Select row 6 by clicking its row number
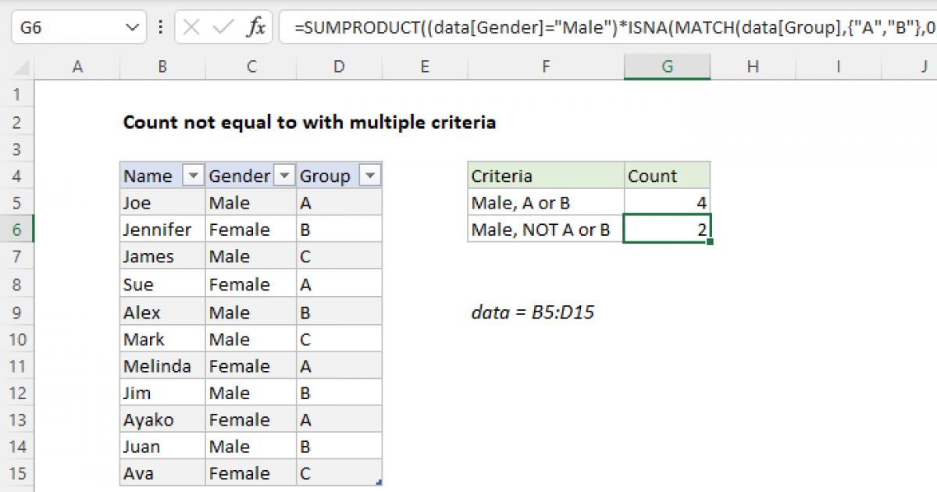937x492 pixels. (17, 229)
